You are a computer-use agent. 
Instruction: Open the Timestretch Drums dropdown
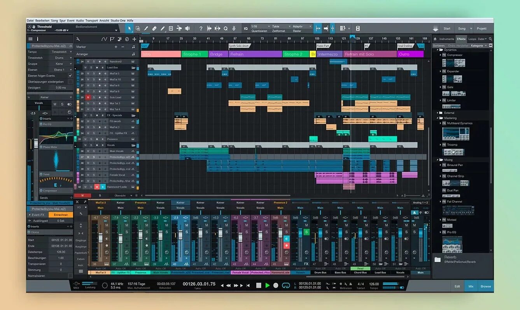(x=60, y=58)
